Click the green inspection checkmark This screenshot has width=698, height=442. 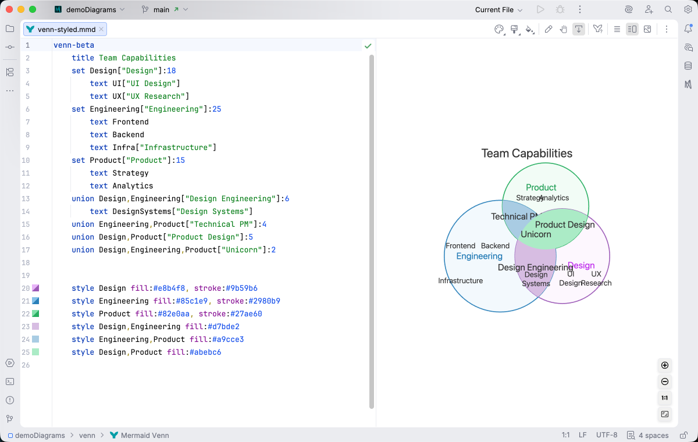[368, 45]
